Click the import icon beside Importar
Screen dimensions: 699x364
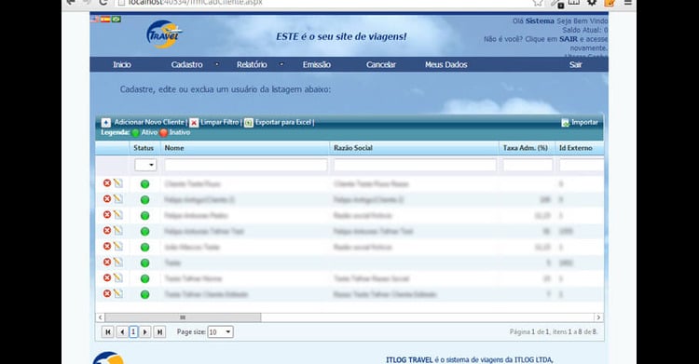click(x=566, y=123)
